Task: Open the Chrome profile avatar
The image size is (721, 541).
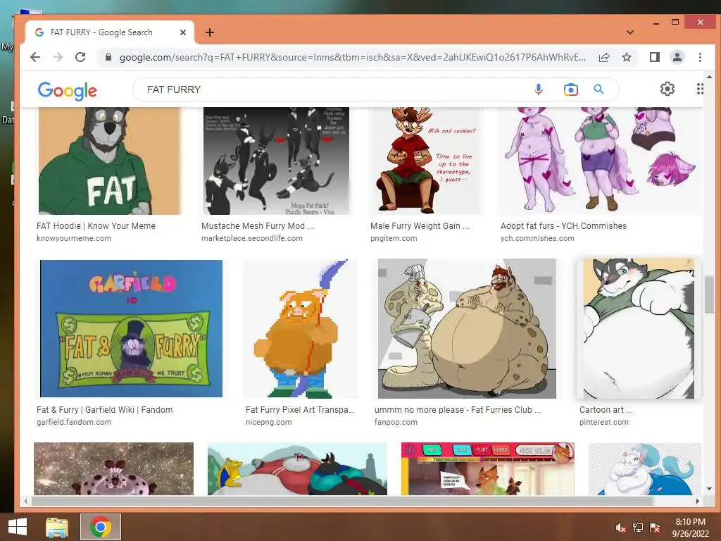Action: point(677,57)
